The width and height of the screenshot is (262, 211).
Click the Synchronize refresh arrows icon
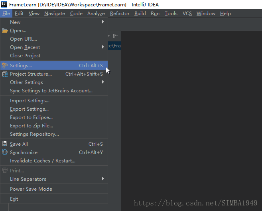[5, 152]
